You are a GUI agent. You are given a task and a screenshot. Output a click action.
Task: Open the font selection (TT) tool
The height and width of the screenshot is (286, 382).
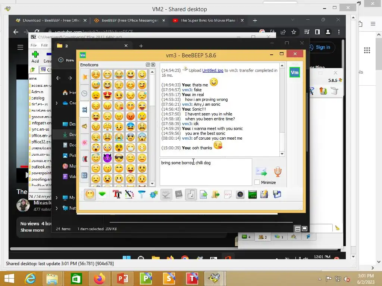(x=117, y=194)
